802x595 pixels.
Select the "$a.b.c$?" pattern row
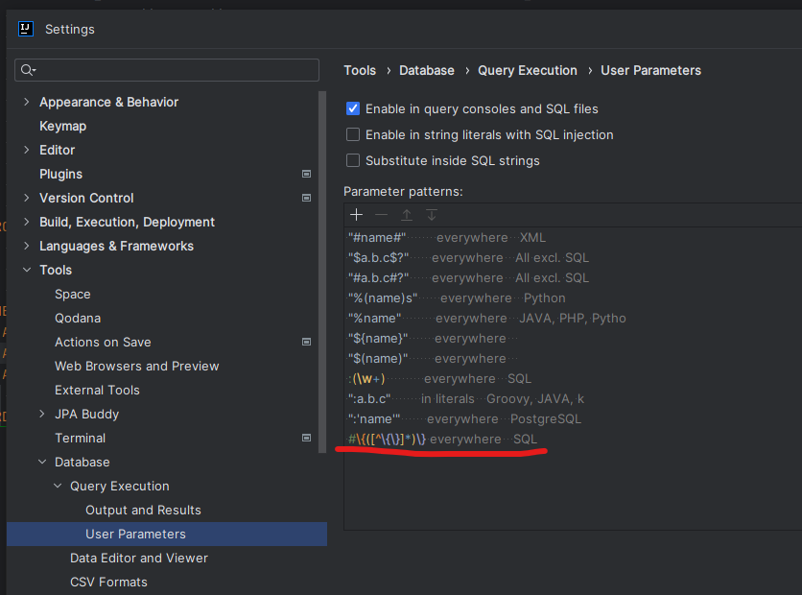573,258
